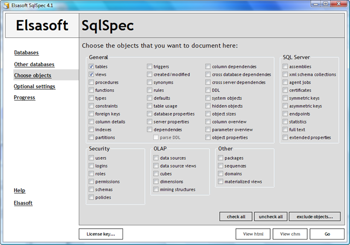Tick the rules checkbox

(x=149, y=90)
